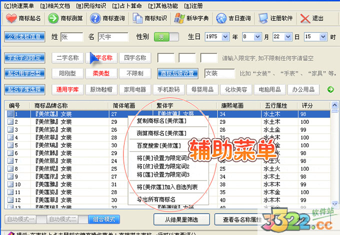This screenshot has width=340, height=235.
Task: Select 手机数码 word library
Action: point(168,90)
